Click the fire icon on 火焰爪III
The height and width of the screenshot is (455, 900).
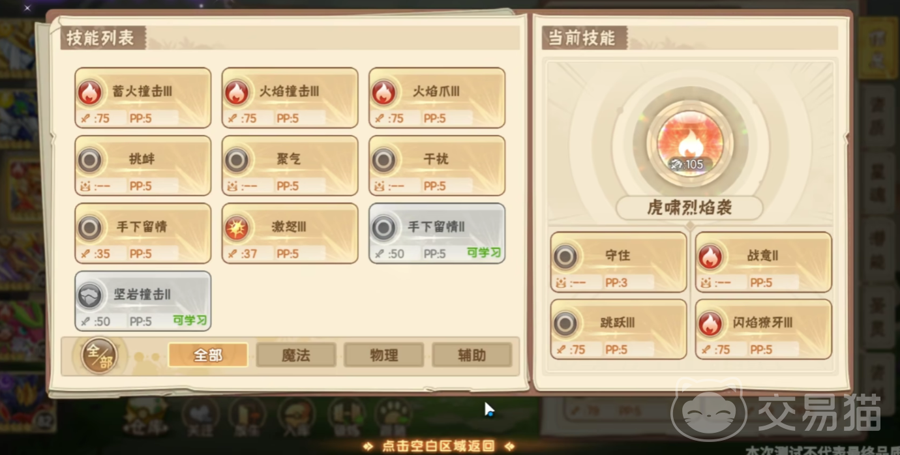click(x=383, y=93)
